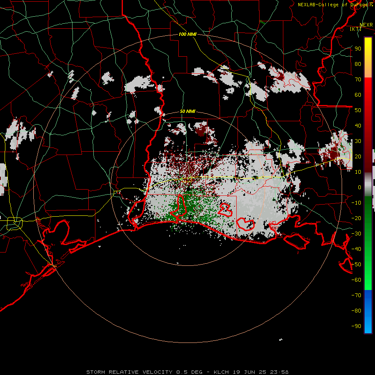Click the -80 value on the velocity scale
The image size is (375, 375).
(x=356, y=311)
